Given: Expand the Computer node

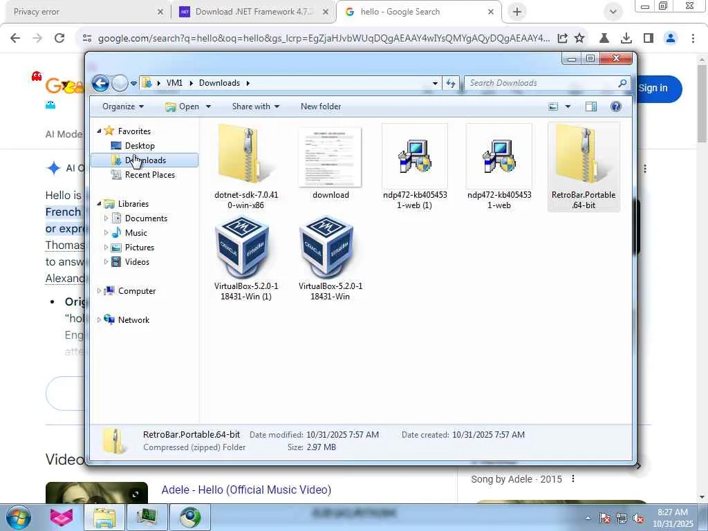Looking at the screenshot, I should click(100, 291).
